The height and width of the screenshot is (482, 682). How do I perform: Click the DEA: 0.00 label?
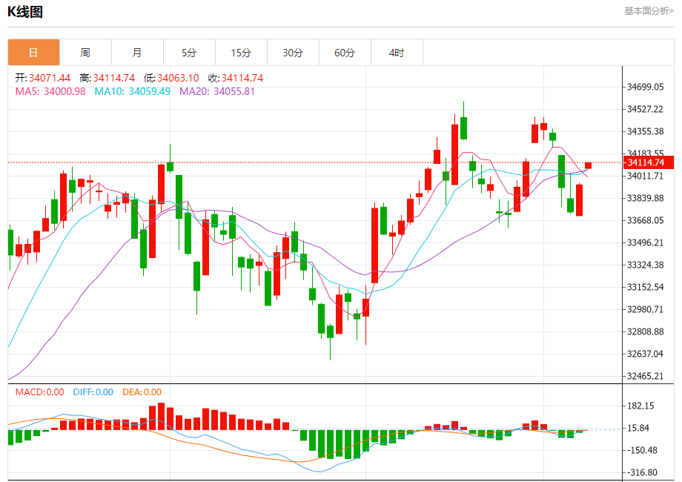(142, 392)
